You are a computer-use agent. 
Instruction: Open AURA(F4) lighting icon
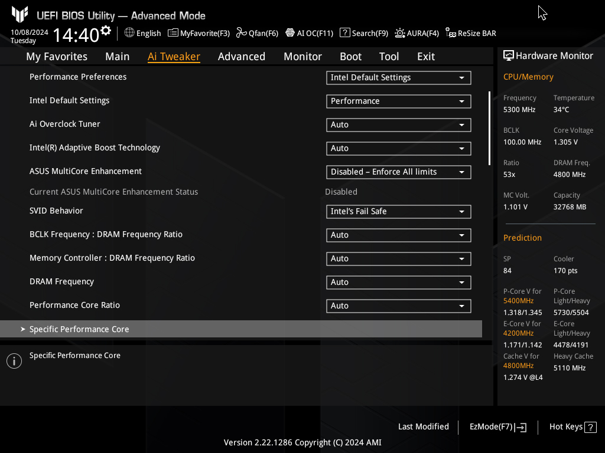point(400,33)
